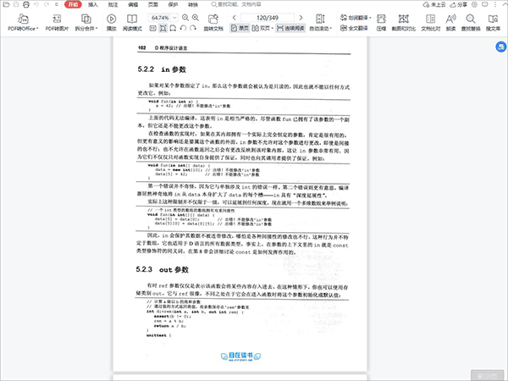Toggle fit page view icon

[x=163, y=28]
